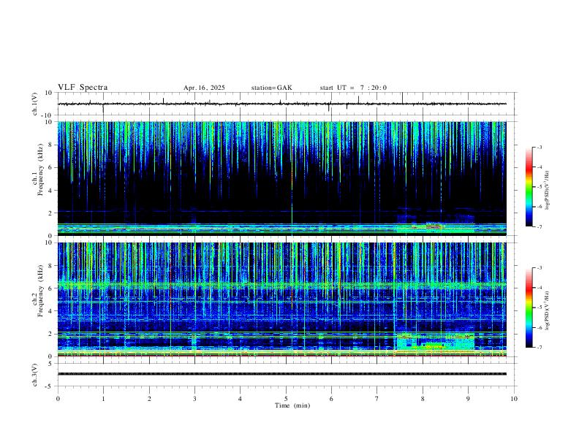The width and height of the screenshot is (579, 447).
Task: Click ch.1(V) axis tick label "-10"
Action: (x=47, y=115)
